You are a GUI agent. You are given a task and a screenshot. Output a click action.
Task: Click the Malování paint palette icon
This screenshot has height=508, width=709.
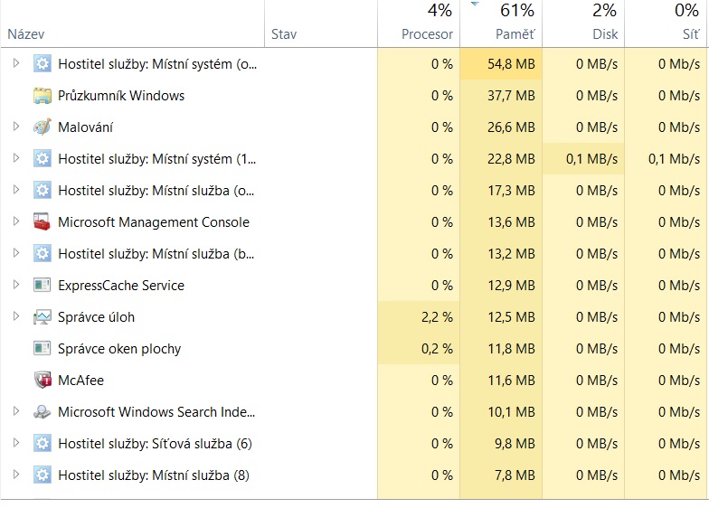(x=43, y=127)
